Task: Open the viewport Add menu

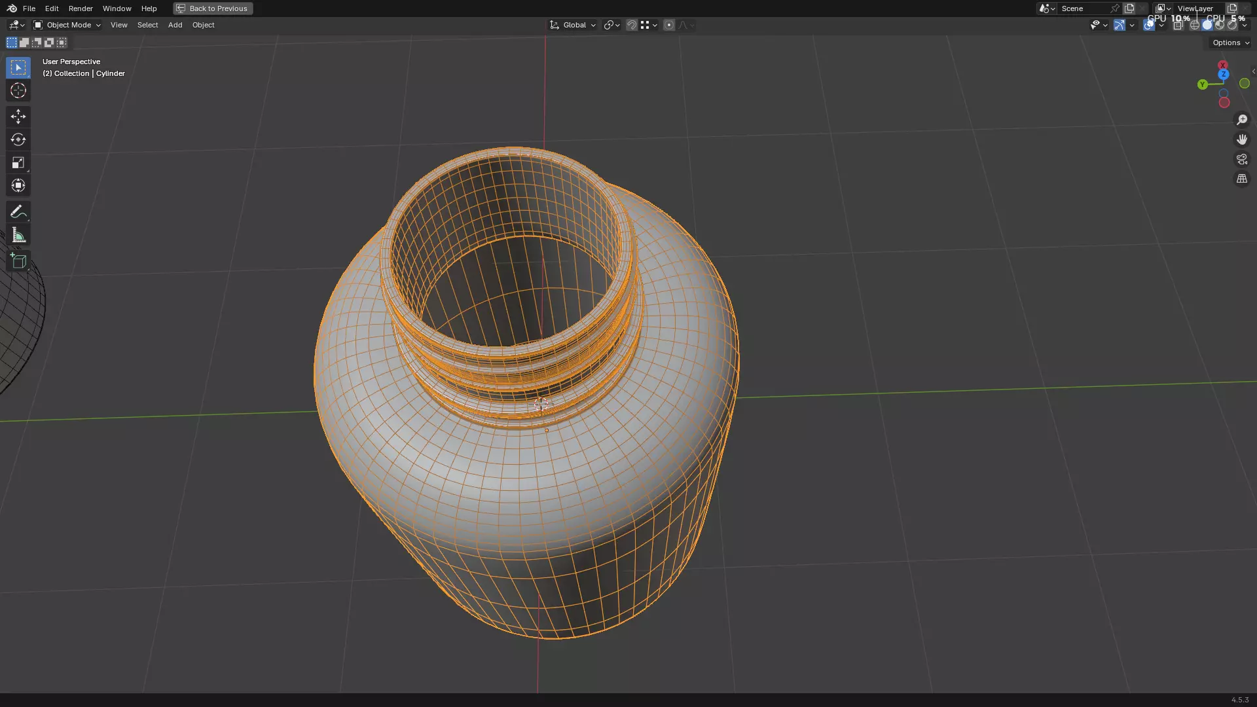Action: pos(175,25)
